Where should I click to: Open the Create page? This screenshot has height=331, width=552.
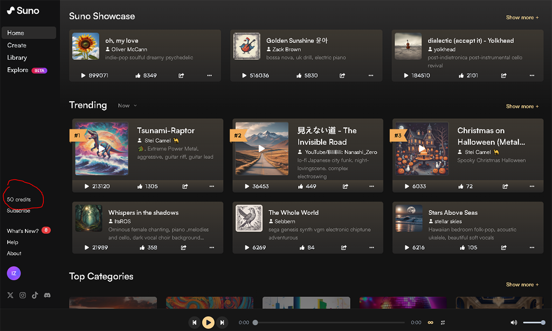(17, 45)
